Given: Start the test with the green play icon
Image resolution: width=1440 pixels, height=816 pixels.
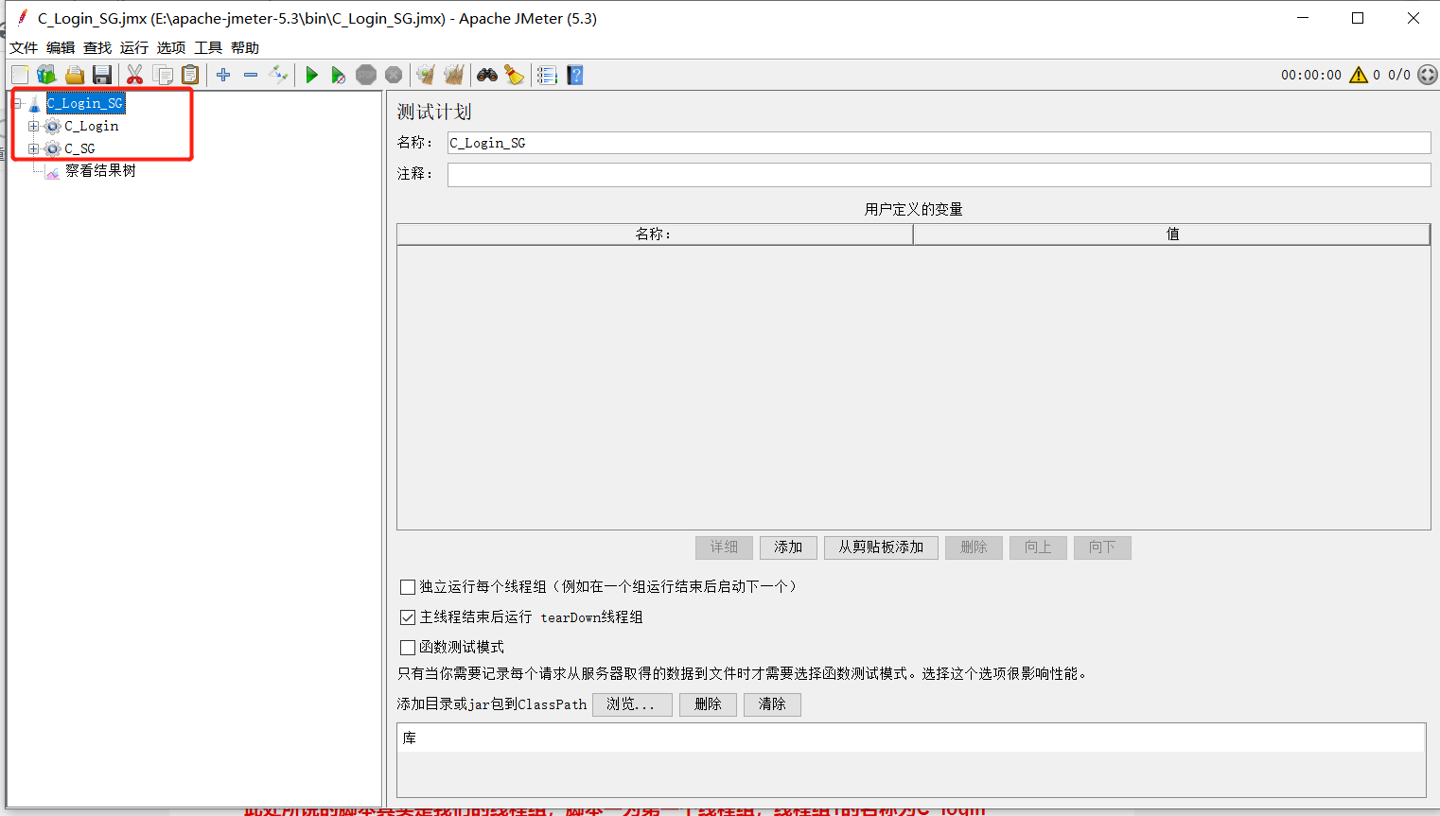Looking at the screenshot, I should [312, 75].
